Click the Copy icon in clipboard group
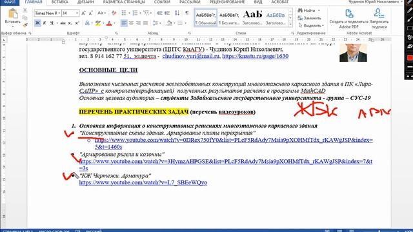 [25, 17]
